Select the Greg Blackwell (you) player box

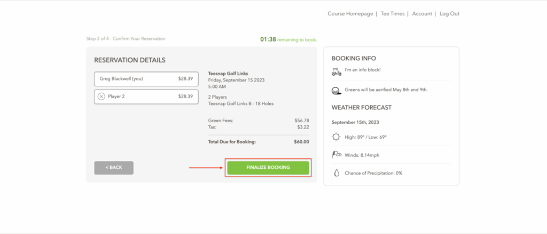coord(146,79)
